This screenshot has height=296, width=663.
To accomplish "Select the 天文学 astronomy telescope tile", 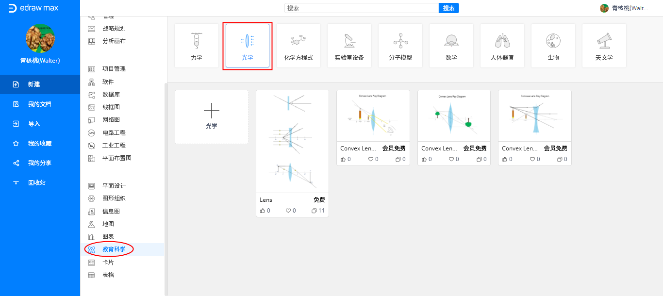I will 604,46.
